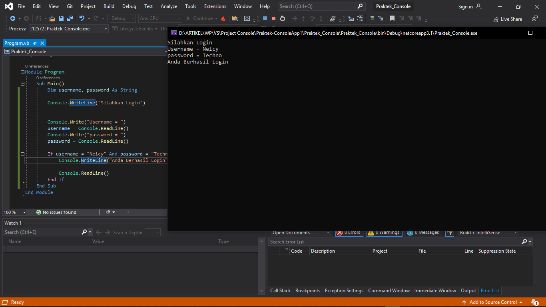Open the Process dropdown list
546x307 pixels.
[x=68, y=29]
